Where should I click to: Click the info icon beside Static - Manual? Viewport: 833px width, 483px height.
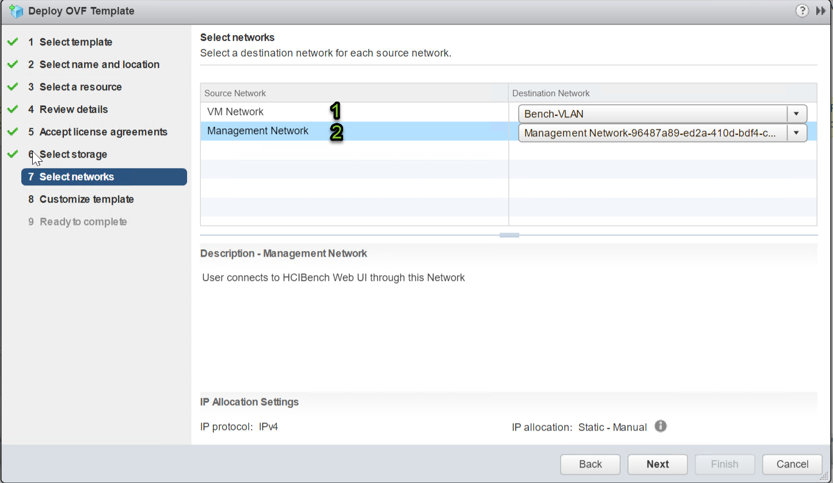coord(660,426)
